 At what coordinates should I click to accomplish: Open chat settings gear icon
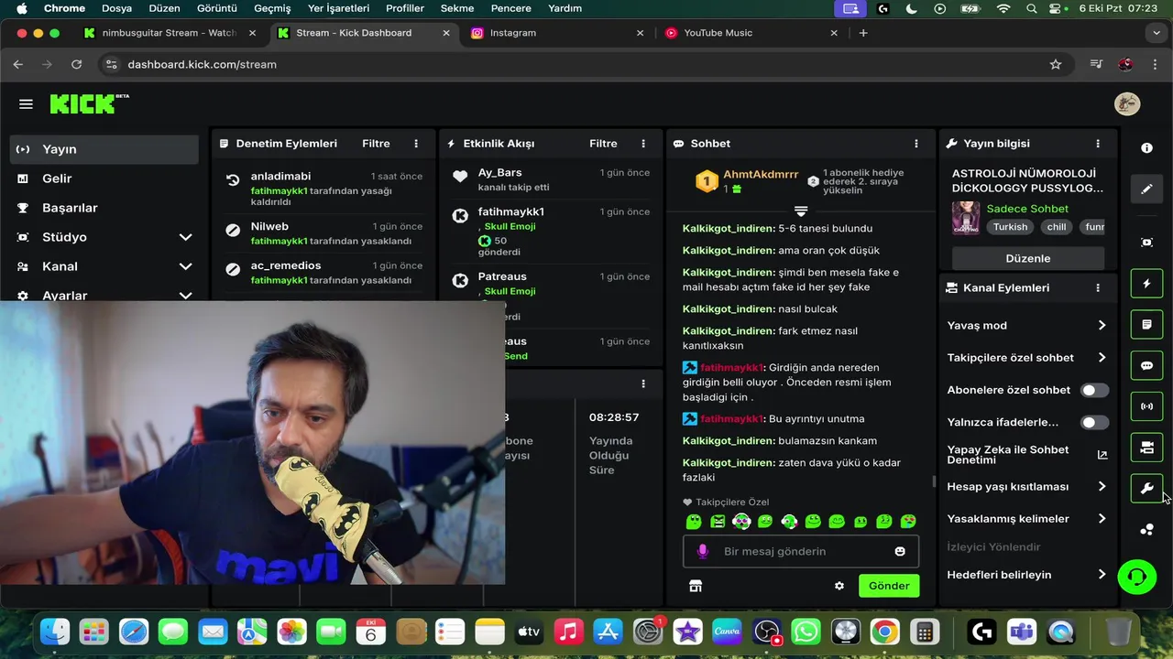tap(839, 586)
